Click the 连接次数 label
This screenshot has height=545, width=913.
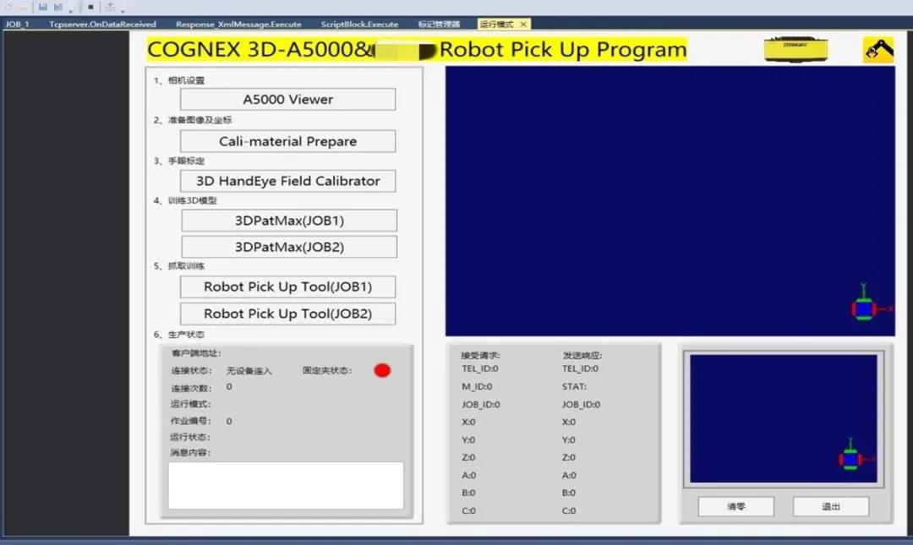(x=191, y=389)
